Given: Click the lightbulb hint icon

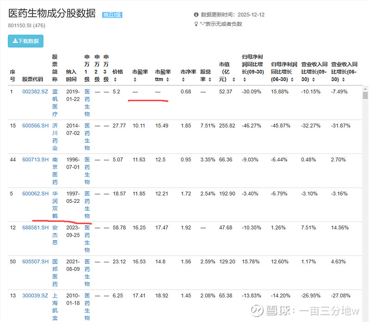Looking at the screenshot, I should 196,24.
